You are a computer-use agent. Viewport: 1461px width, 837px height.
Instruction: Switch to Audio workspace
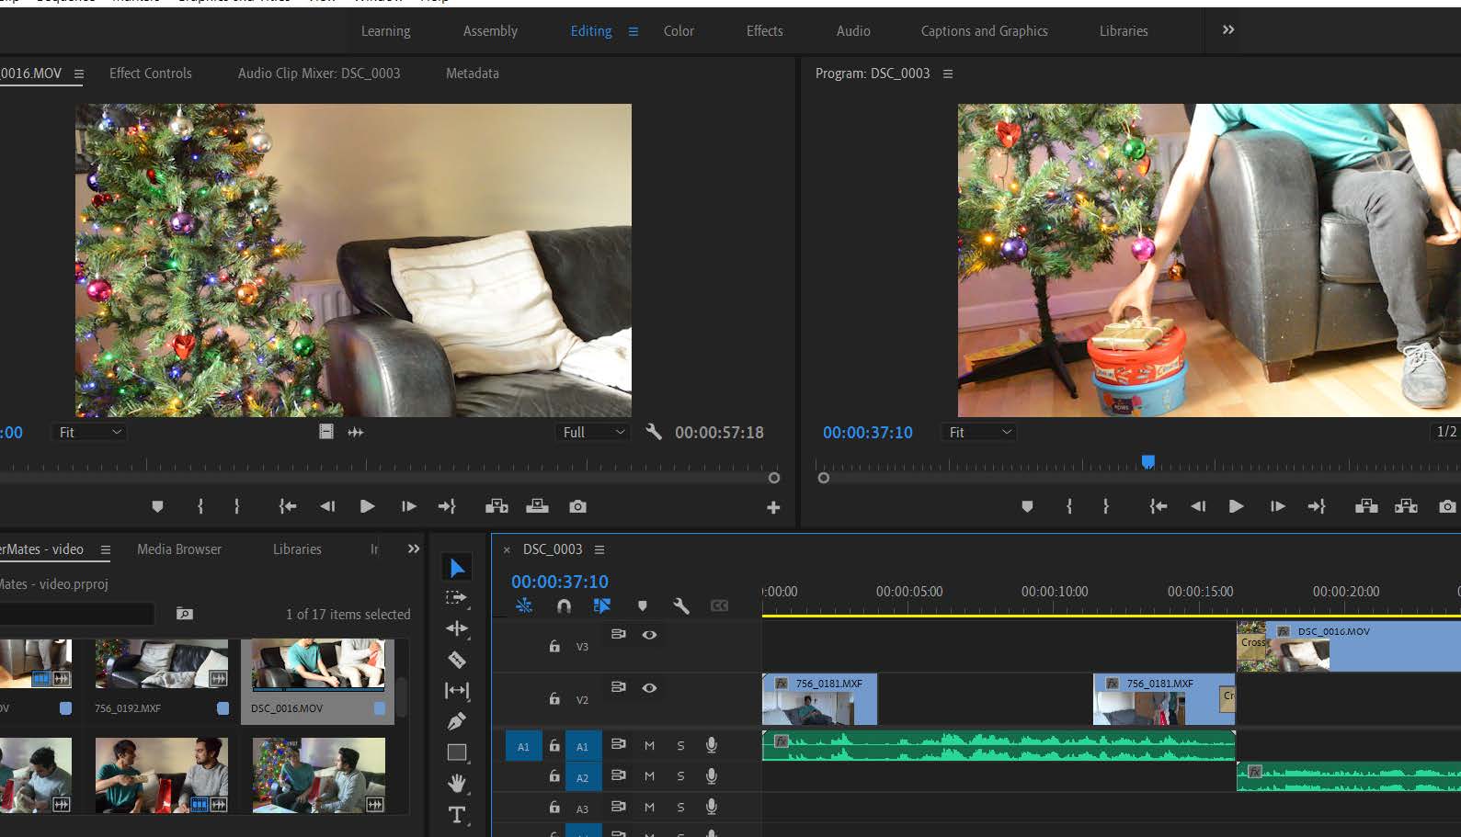853,31
